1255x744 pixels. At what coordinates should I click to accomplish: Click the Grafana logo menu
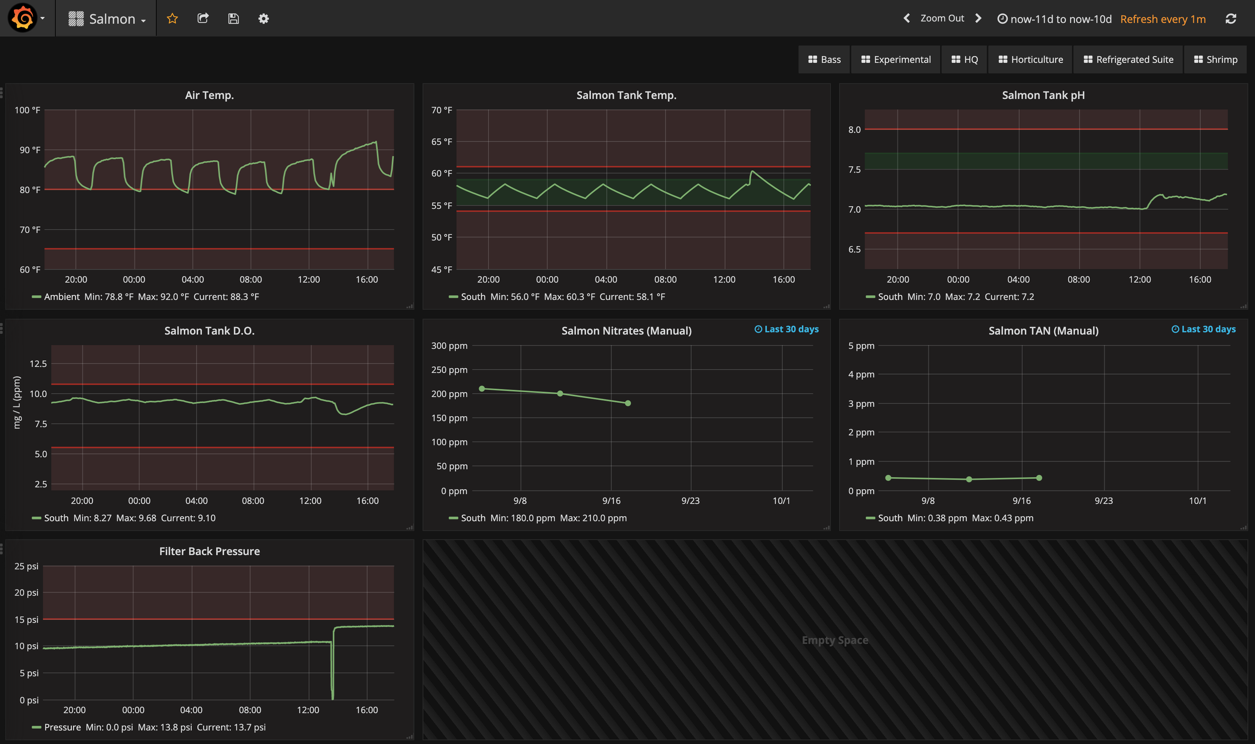coord(23,19)
